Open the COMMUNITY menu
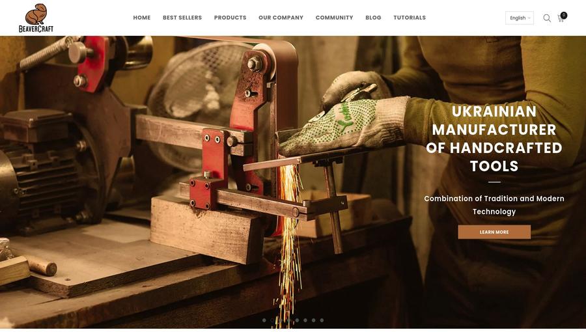Image resolution: width=586 pixels, height=332 pixels. point(334,18)
